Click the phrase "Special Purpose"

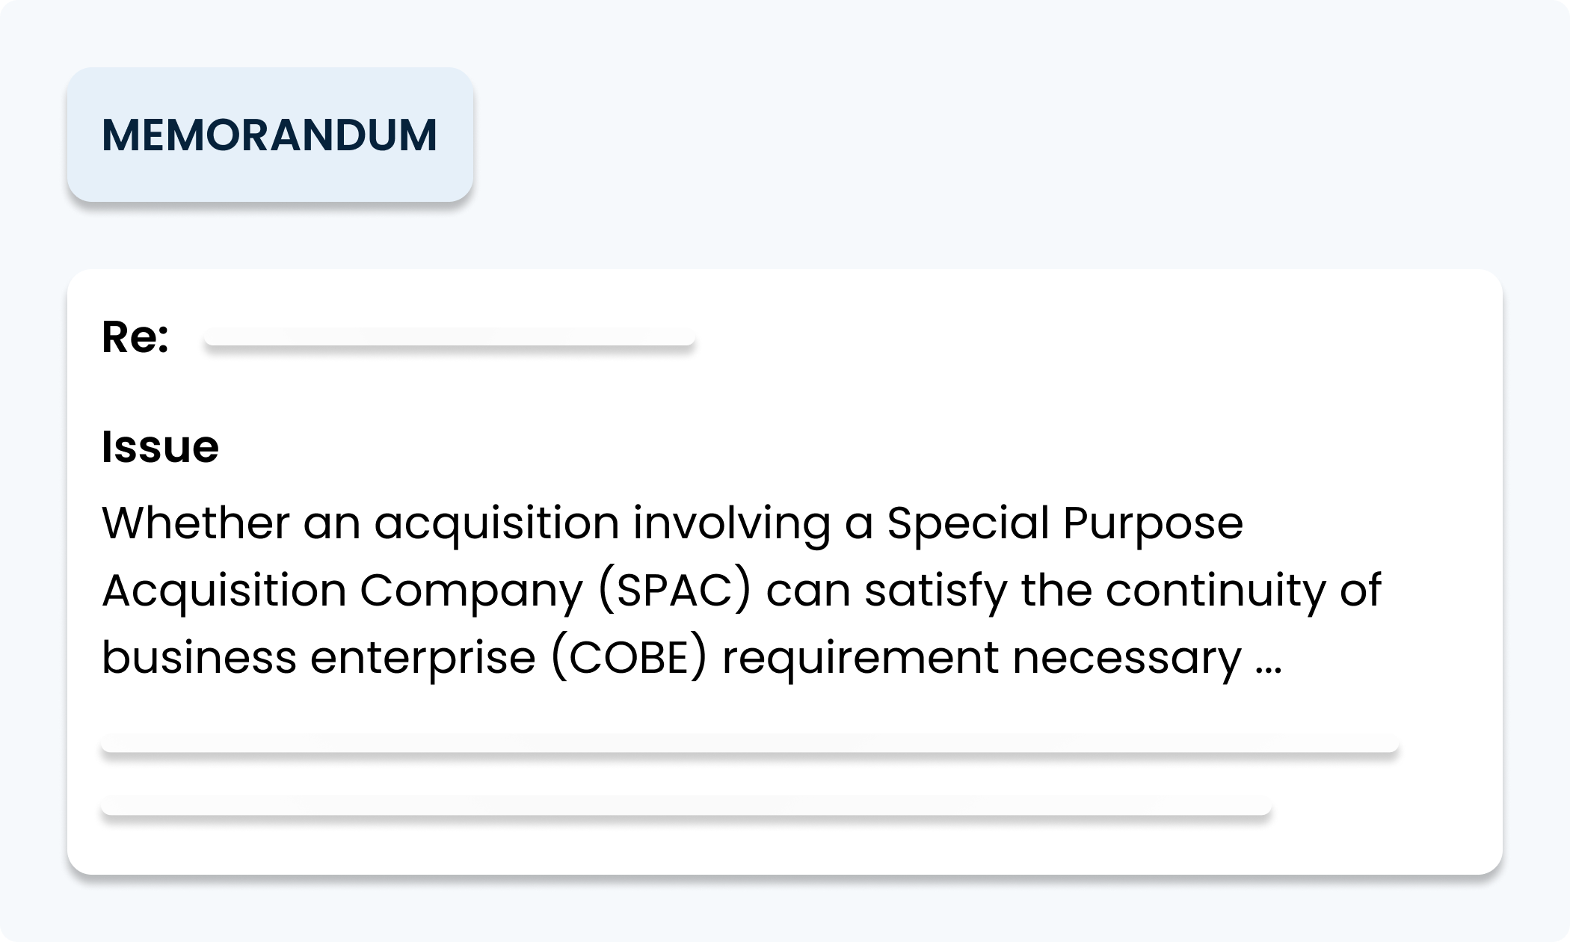point(1065,523)
